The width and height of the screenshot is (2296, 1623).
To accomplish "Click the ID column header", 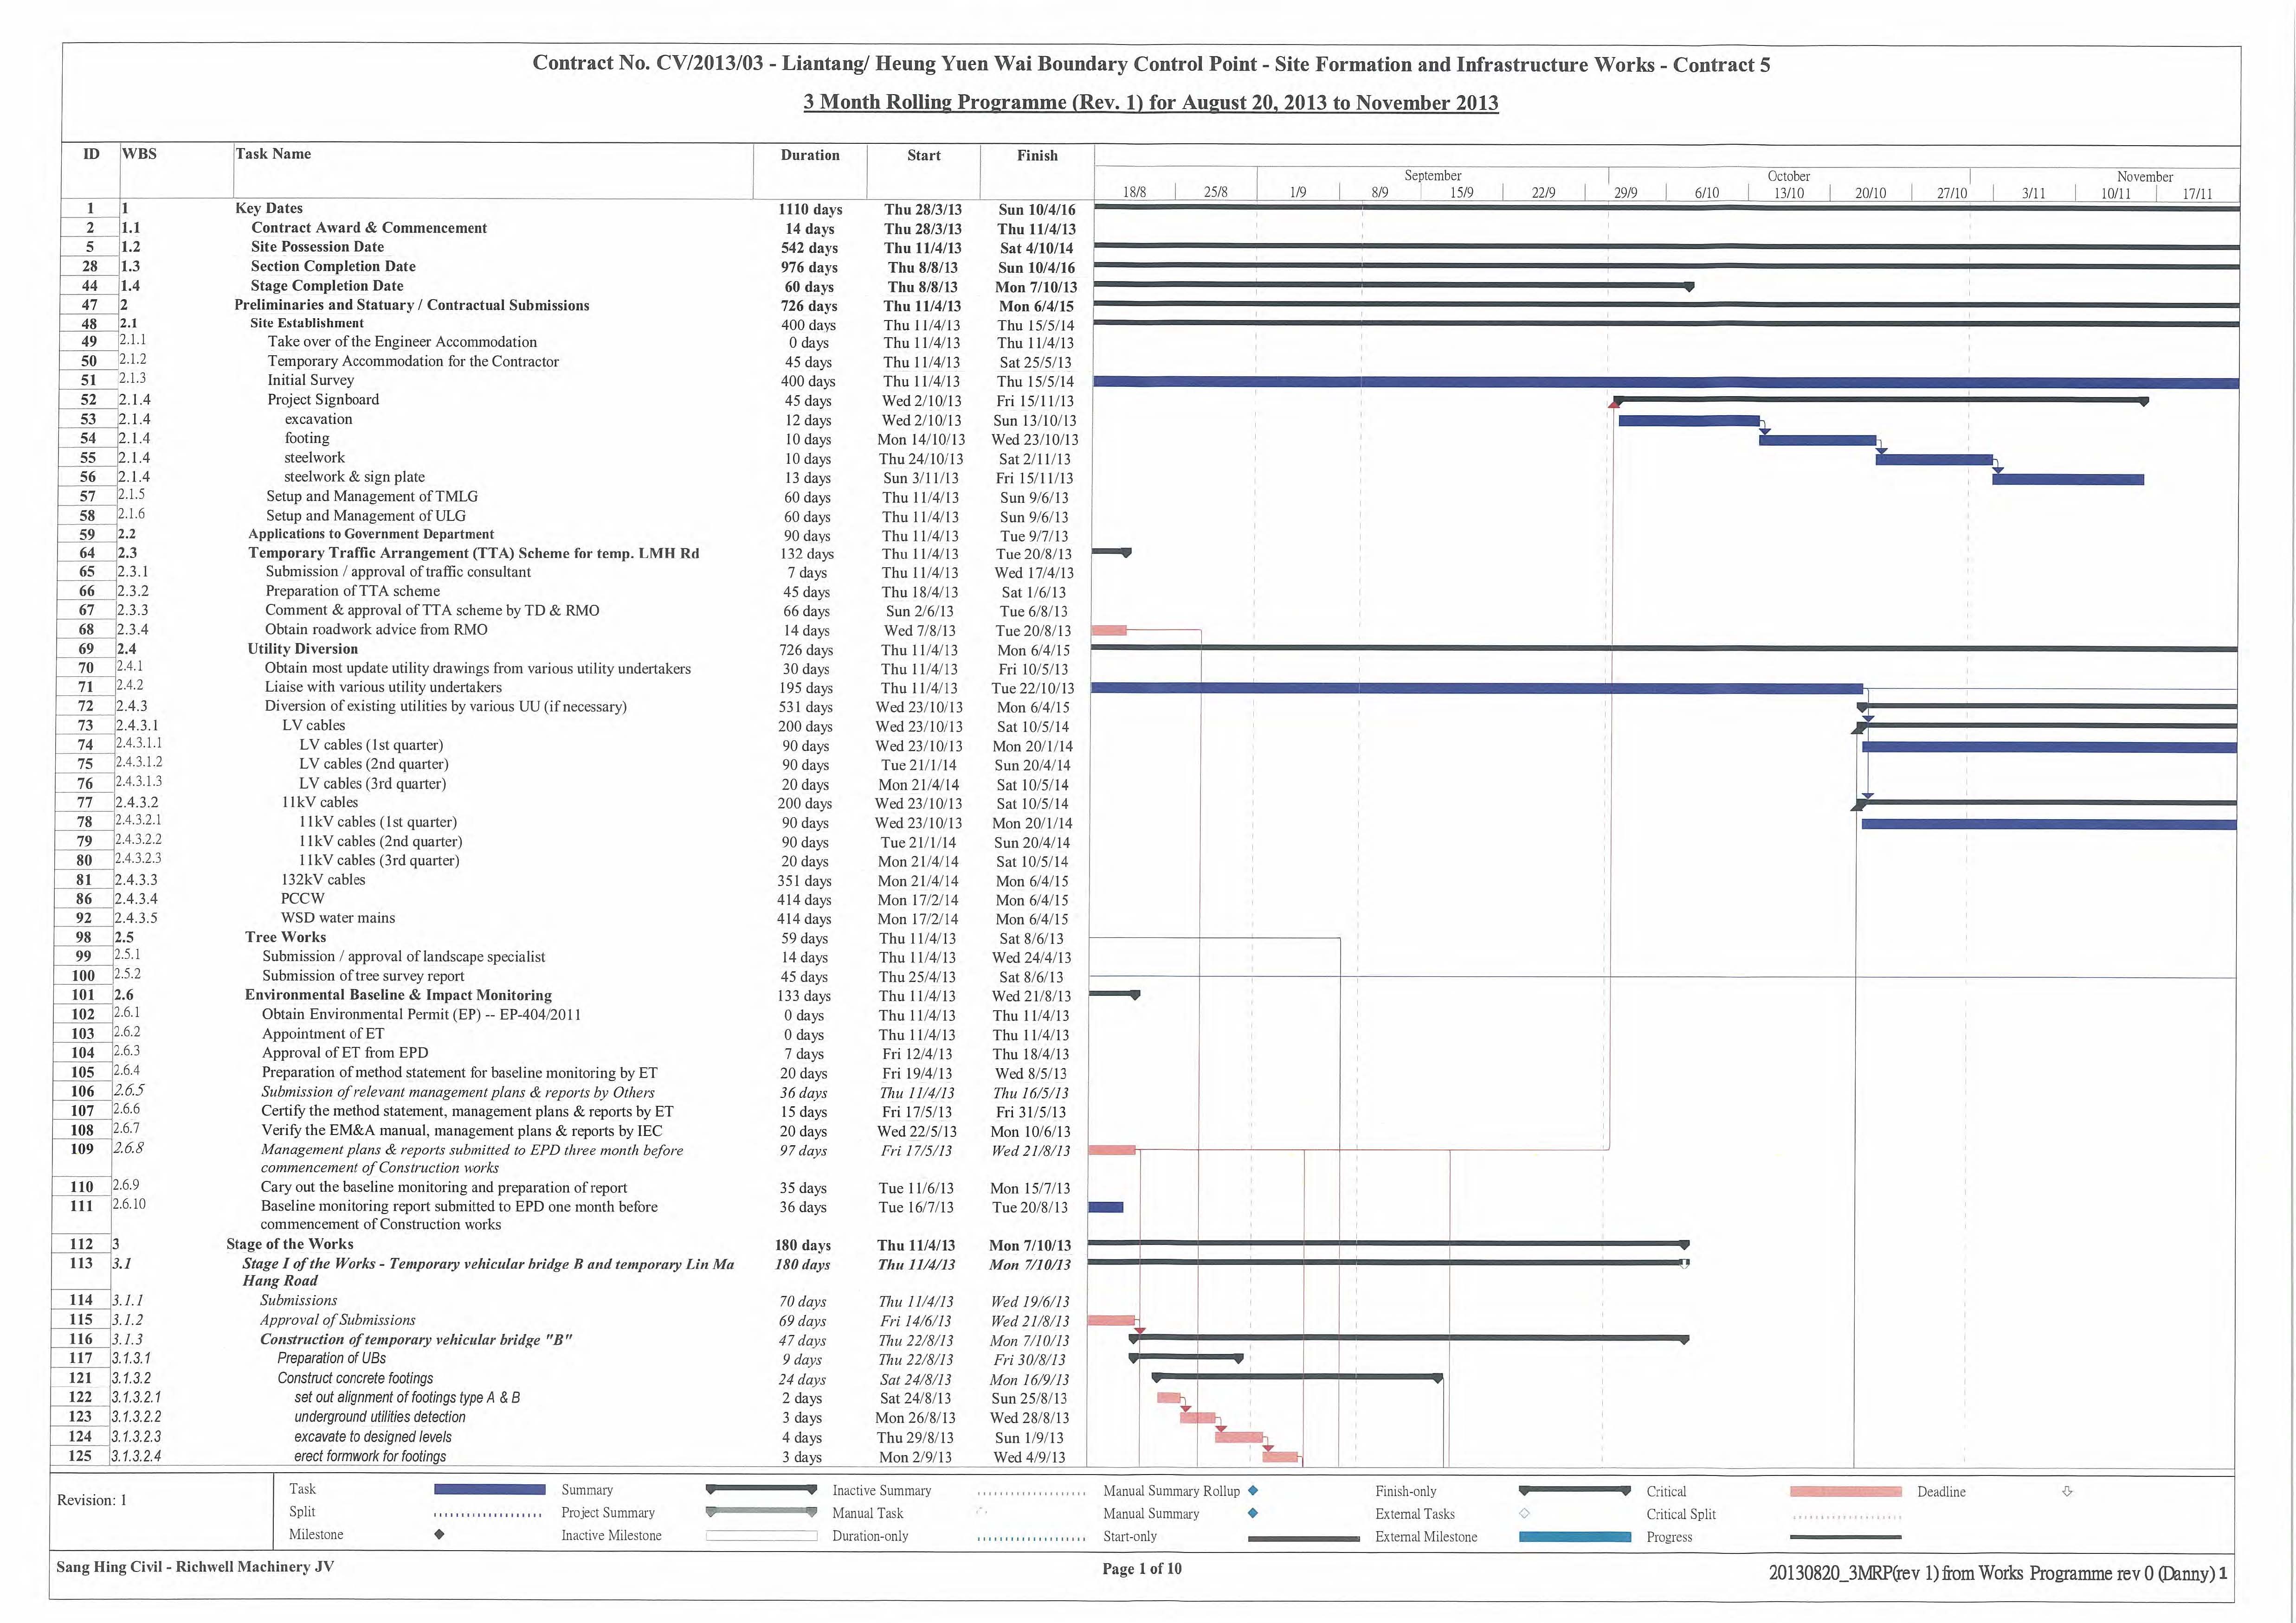I will tap(91, 154).
